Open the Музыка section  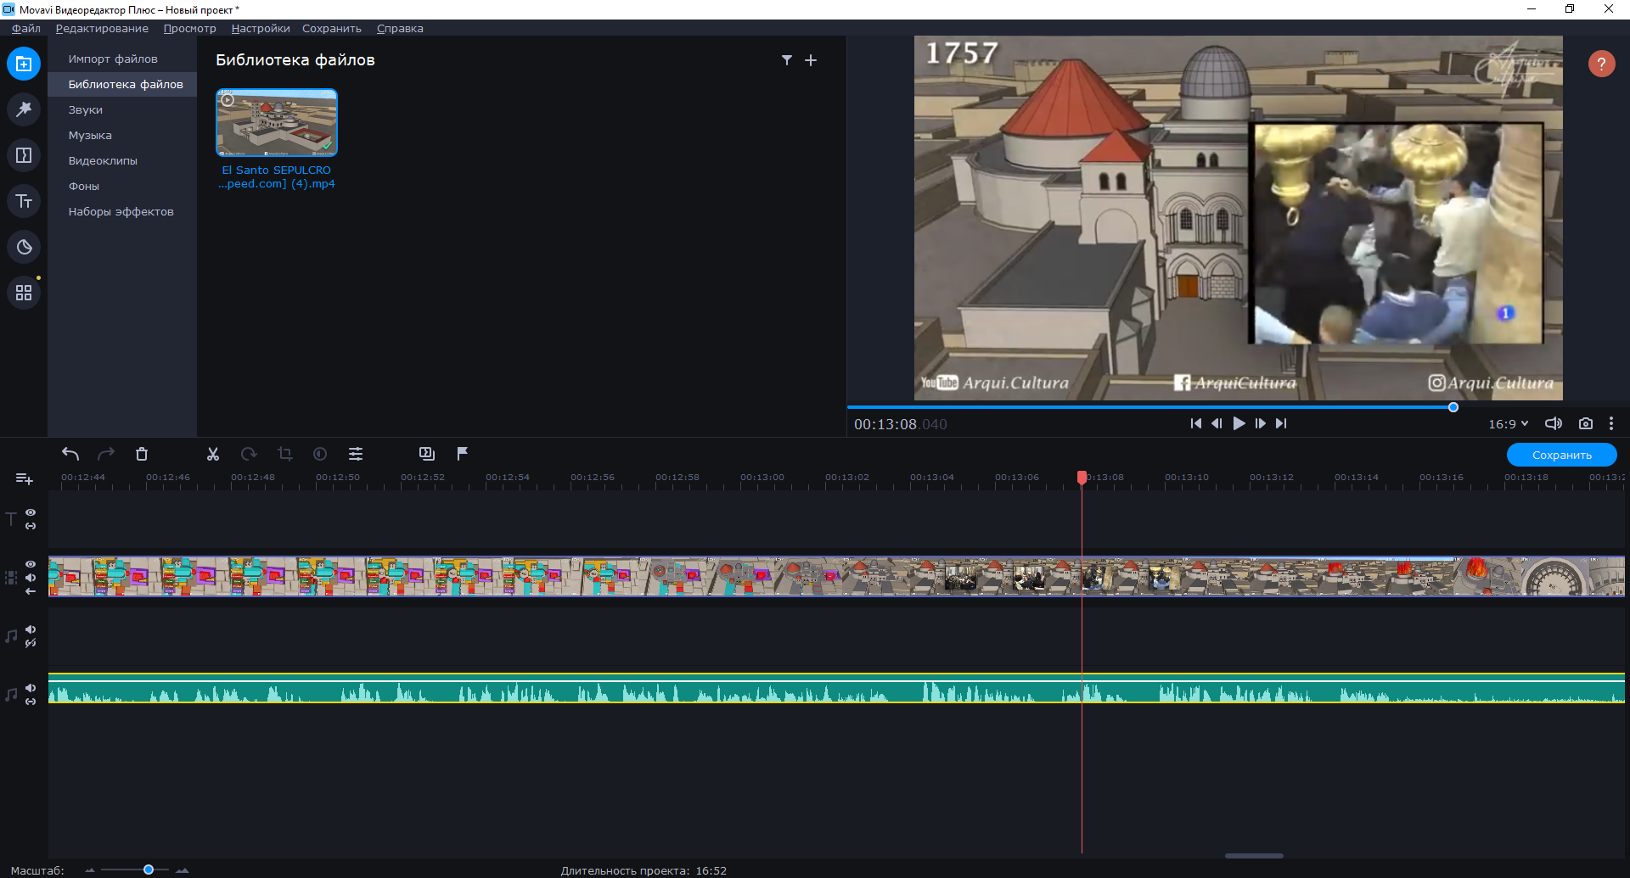point(122,135)
